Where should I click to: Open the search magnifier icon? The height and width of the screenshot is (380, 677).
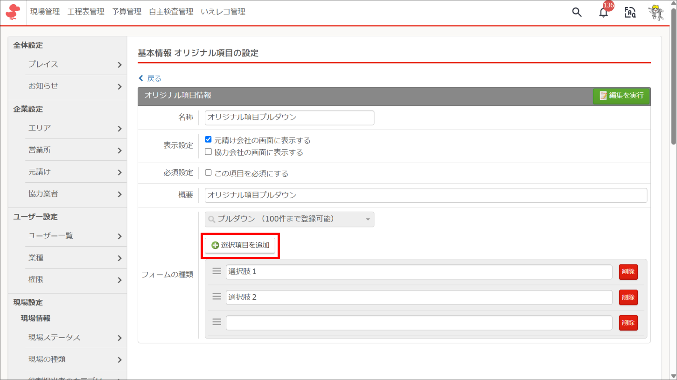[x=577, y=13]
